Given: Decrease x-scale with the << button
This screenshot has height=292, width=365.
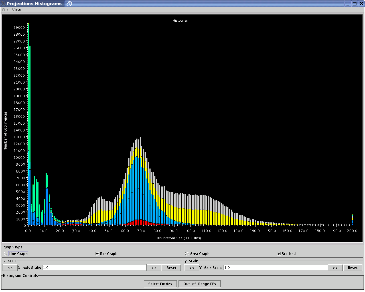Looking at the screenshot, I should tap(10, 267).
